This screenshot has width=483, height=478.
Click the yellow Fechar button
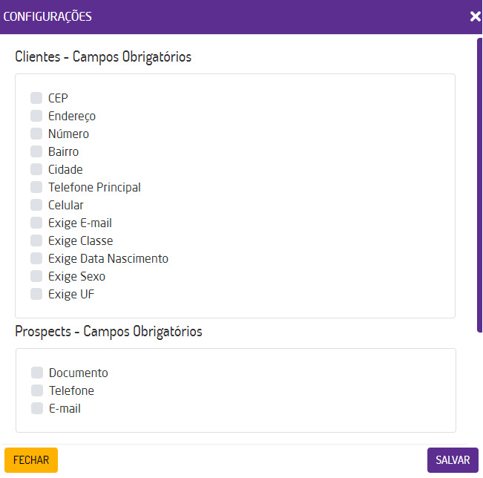pos(31,460)
